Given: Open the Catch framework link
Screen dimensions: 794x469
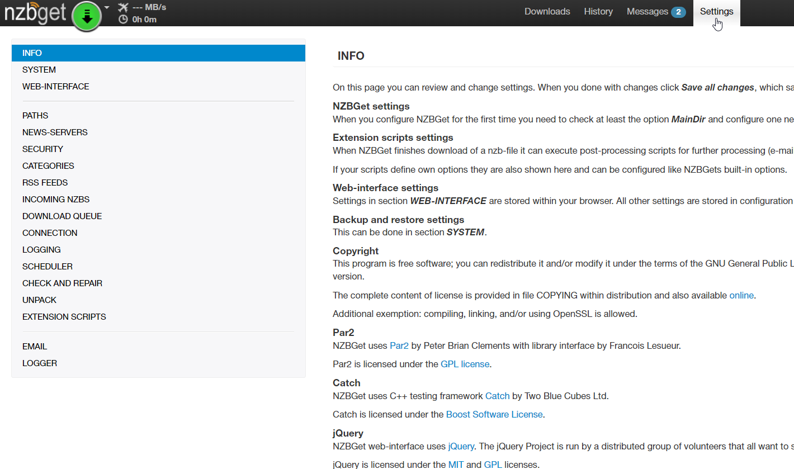Looking at the screenshot, I should 498,396.
